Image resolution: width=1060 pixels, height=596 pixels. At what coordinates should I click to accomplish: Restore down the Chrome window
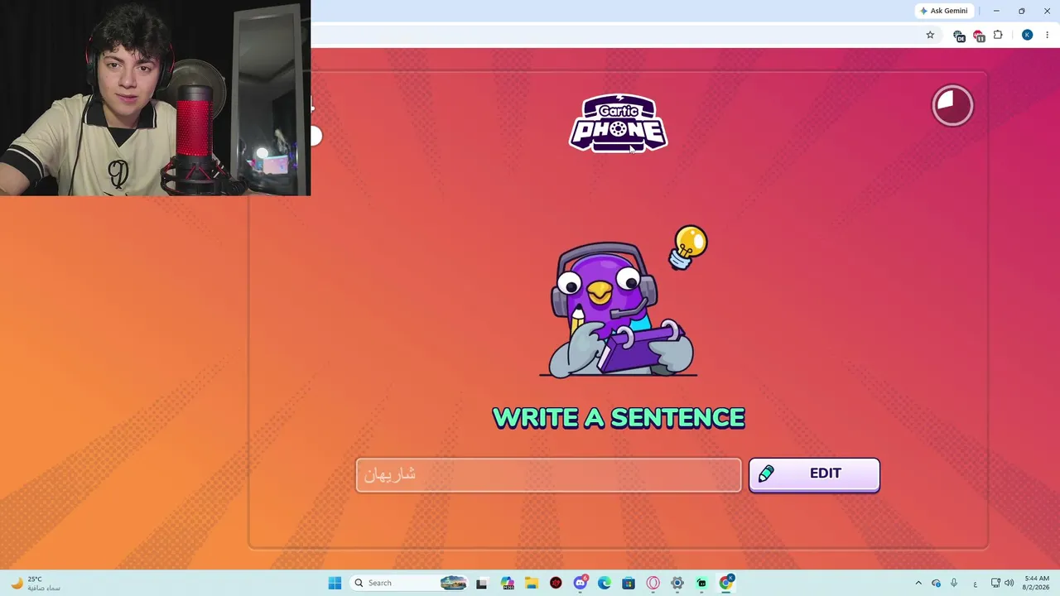(x=1021, y=11)
